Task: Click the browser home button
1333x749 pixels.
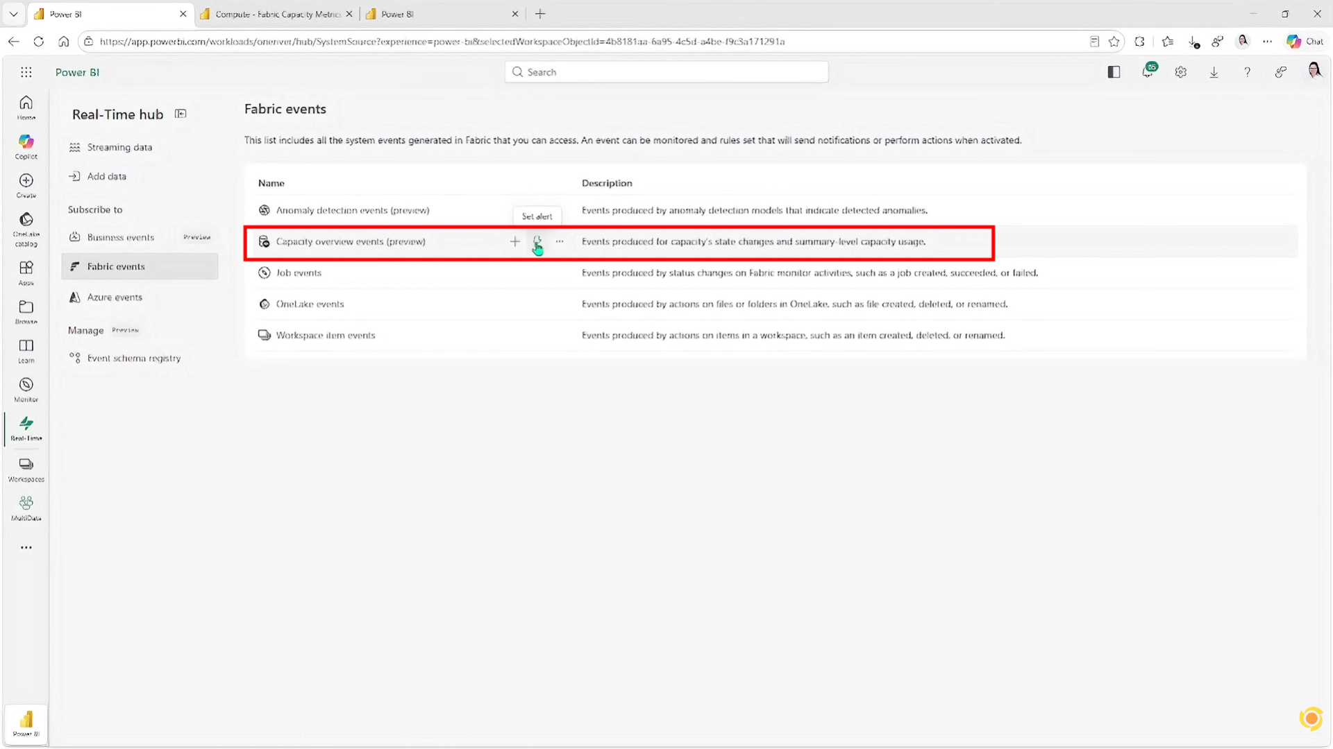Action: (x=64, y=42)
